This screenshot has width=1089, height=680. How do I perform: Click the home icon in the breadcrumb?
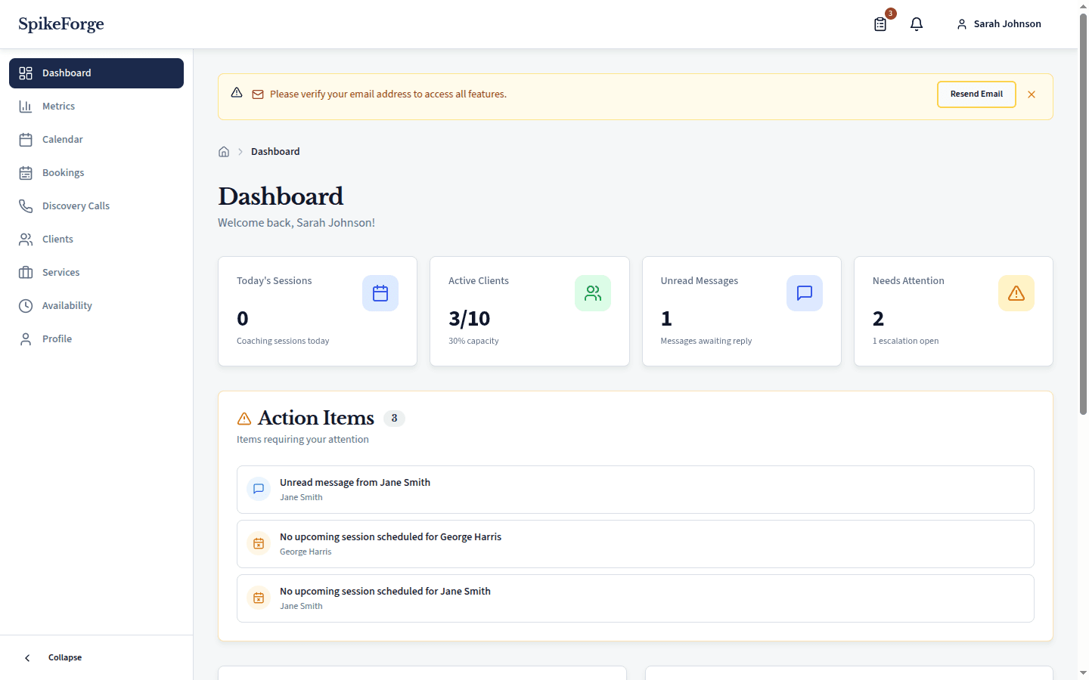[x=224, y=151]
